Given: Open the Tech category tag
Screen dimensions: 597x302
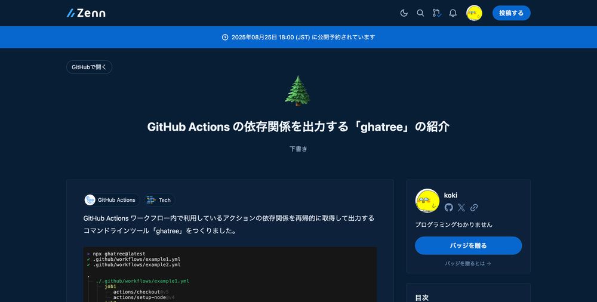Looking at the screenshot, I should click(x=159, y=200).
